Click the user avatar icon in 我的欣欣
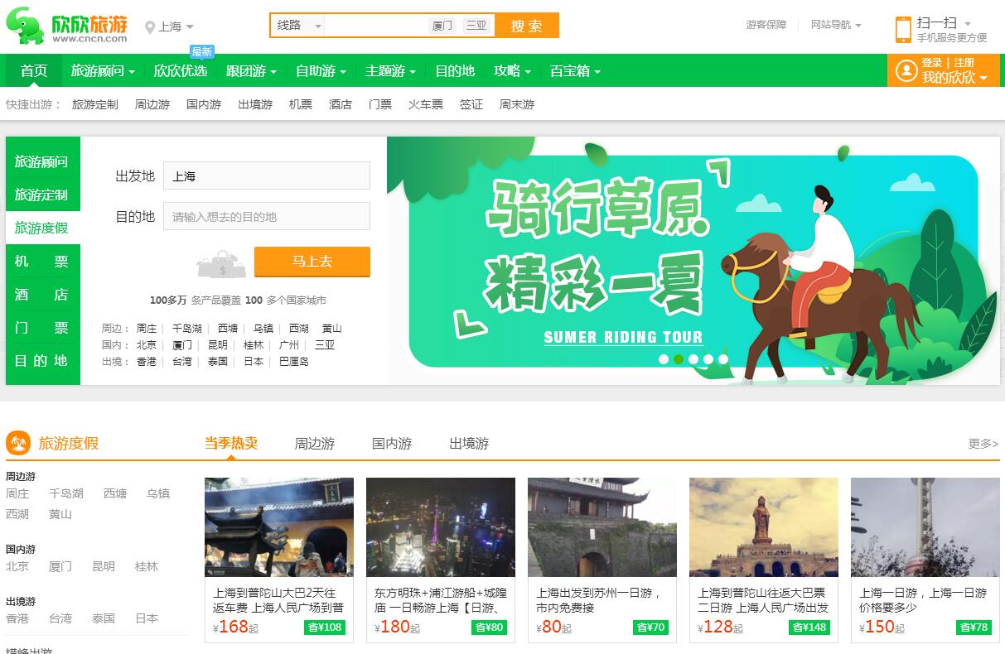Screen dimensions: 1005x654 pyautogui.click(x=906, y=70)
